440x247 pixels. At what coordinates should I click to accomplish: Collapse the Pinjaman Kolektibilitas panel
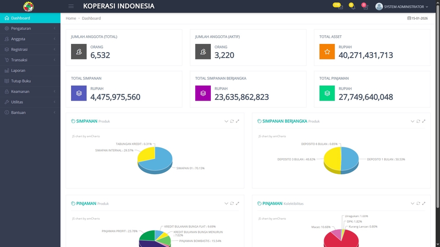coord(412,204)
